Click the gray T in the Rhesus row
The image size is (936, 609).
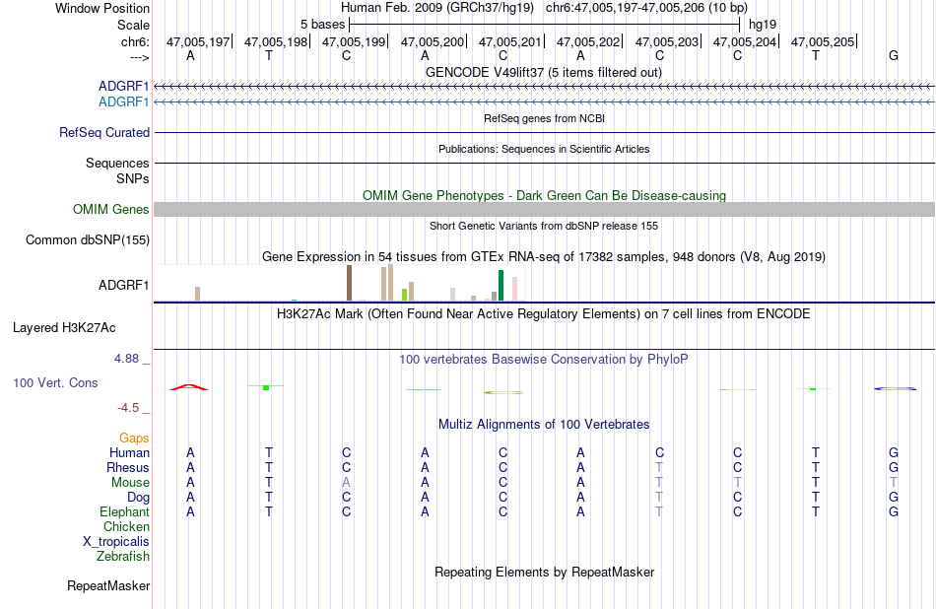tap(659, 467)
